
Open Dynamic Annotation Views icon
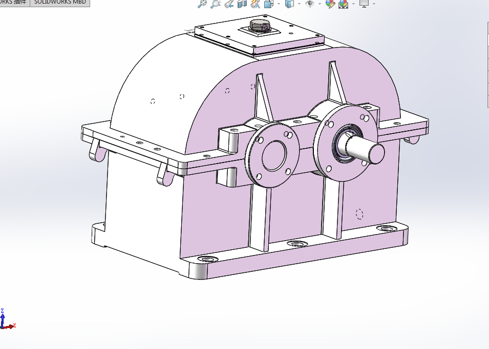pos(256,4)
